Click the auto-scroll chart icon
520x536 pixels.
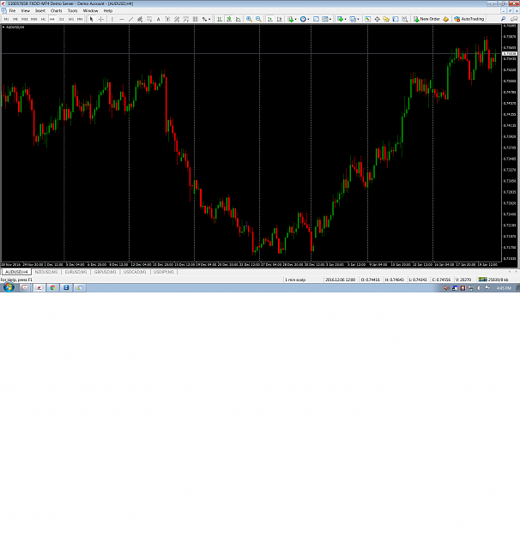coord(270,19)
